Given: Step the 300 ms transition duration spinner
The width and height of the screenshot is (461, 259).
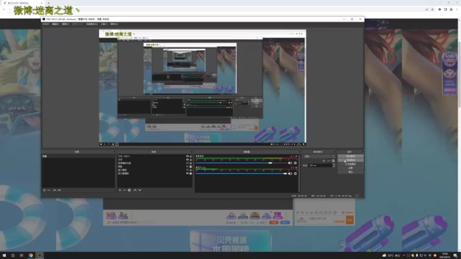Looking at the screenshot, I should click(x=334, y=166).
